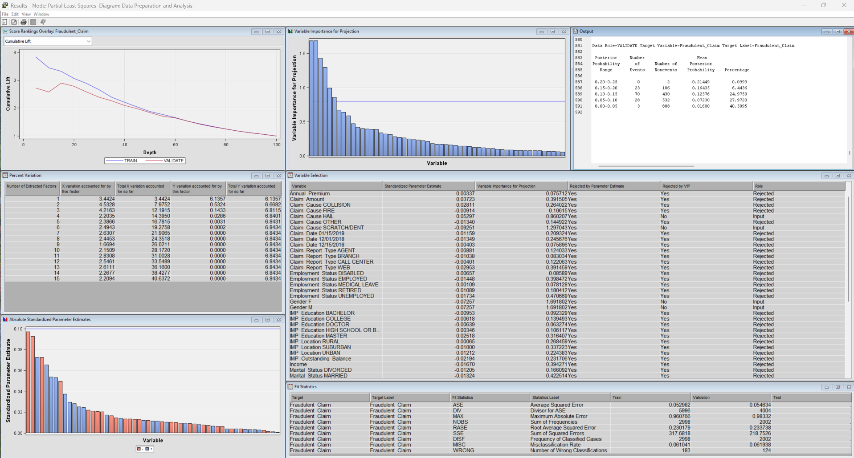Select the Annual Premium row

[567, 194]
